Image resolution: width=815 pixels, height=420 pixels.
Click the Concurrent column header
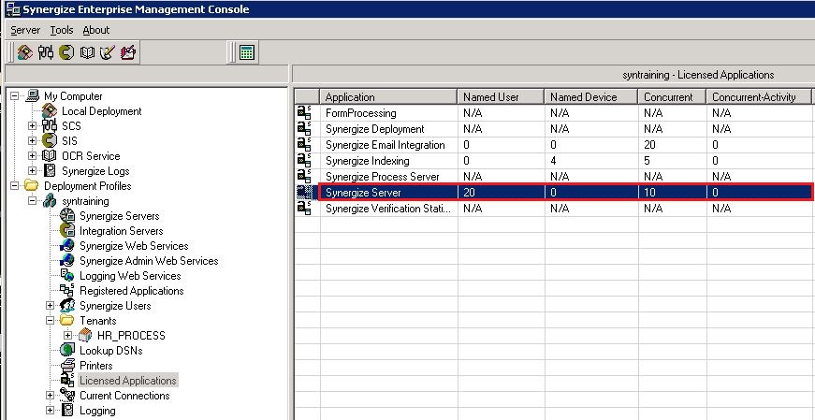(x=672, y=96)
